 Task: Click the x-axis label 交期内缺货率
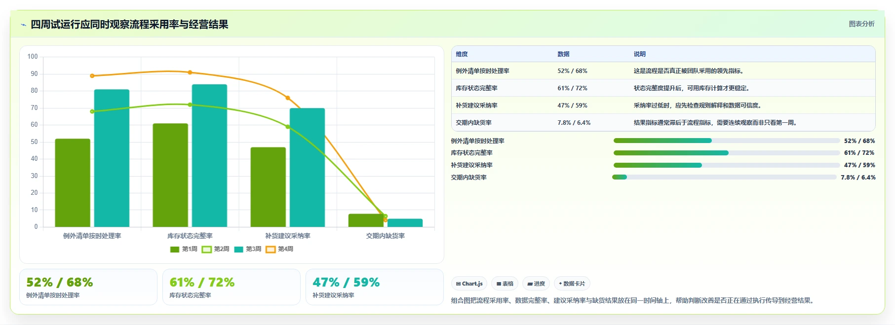pyautogui.click(x=386, y=236)
